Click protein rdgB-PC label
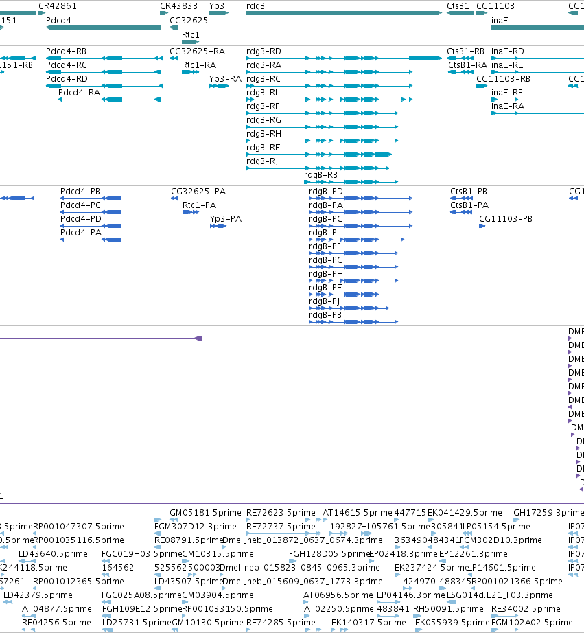The height and width of the screenshot is (633, 584). coord(325,219)
